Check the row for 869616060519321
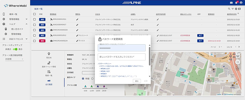 click(34, 20)
